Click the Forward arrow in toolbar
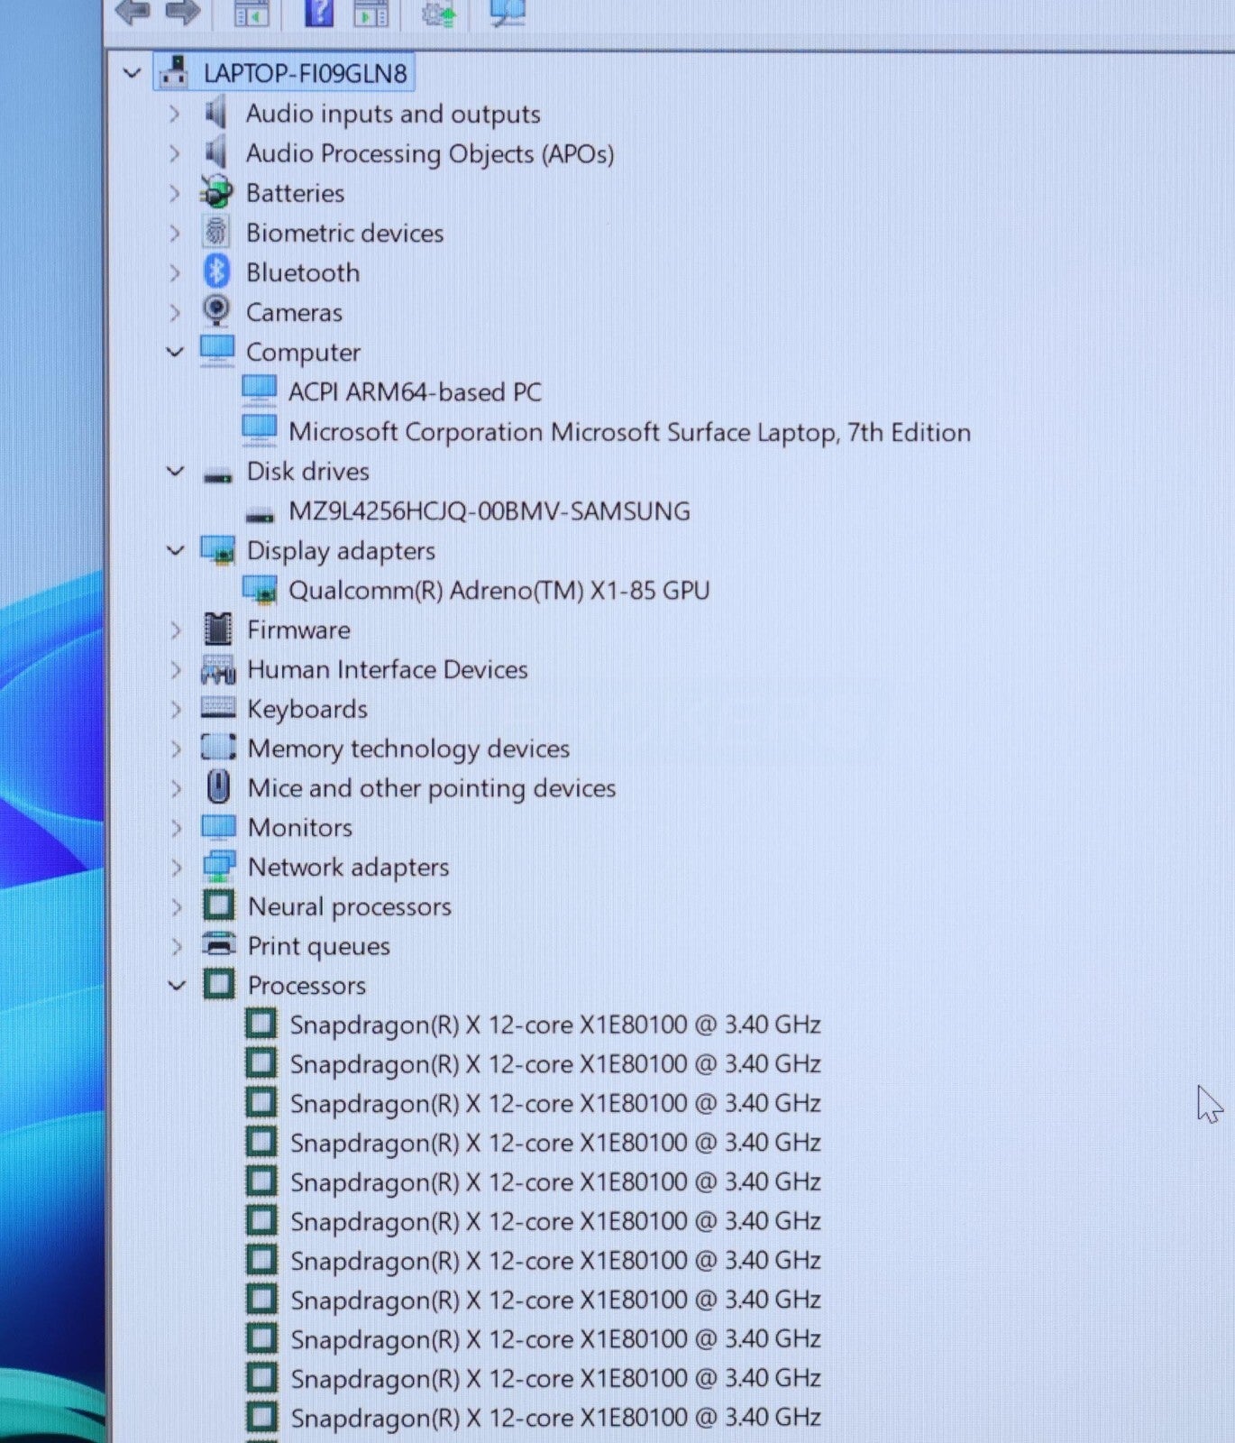Image resolution: width=1235 pixels, height=1443 pixels. coord(184,12)
